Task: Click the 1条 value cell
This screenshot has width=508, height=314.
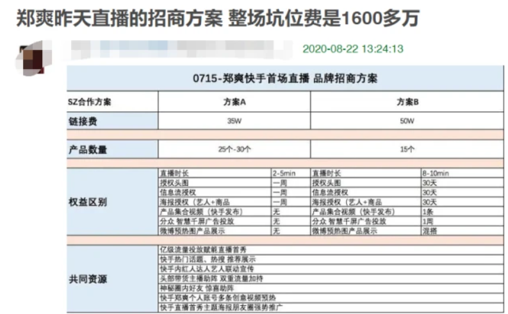Action: 463,212
